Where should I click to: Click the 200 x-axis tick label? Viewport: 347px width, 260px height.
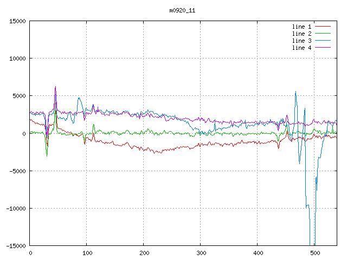144,252
